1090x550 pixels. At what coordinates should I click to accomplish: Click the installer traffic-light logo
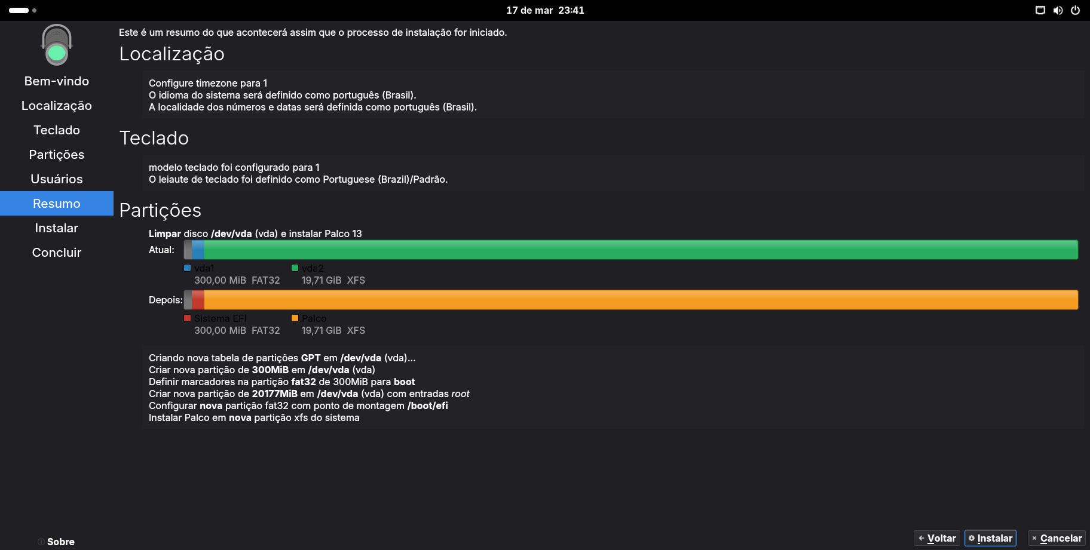tap(57, 45)
